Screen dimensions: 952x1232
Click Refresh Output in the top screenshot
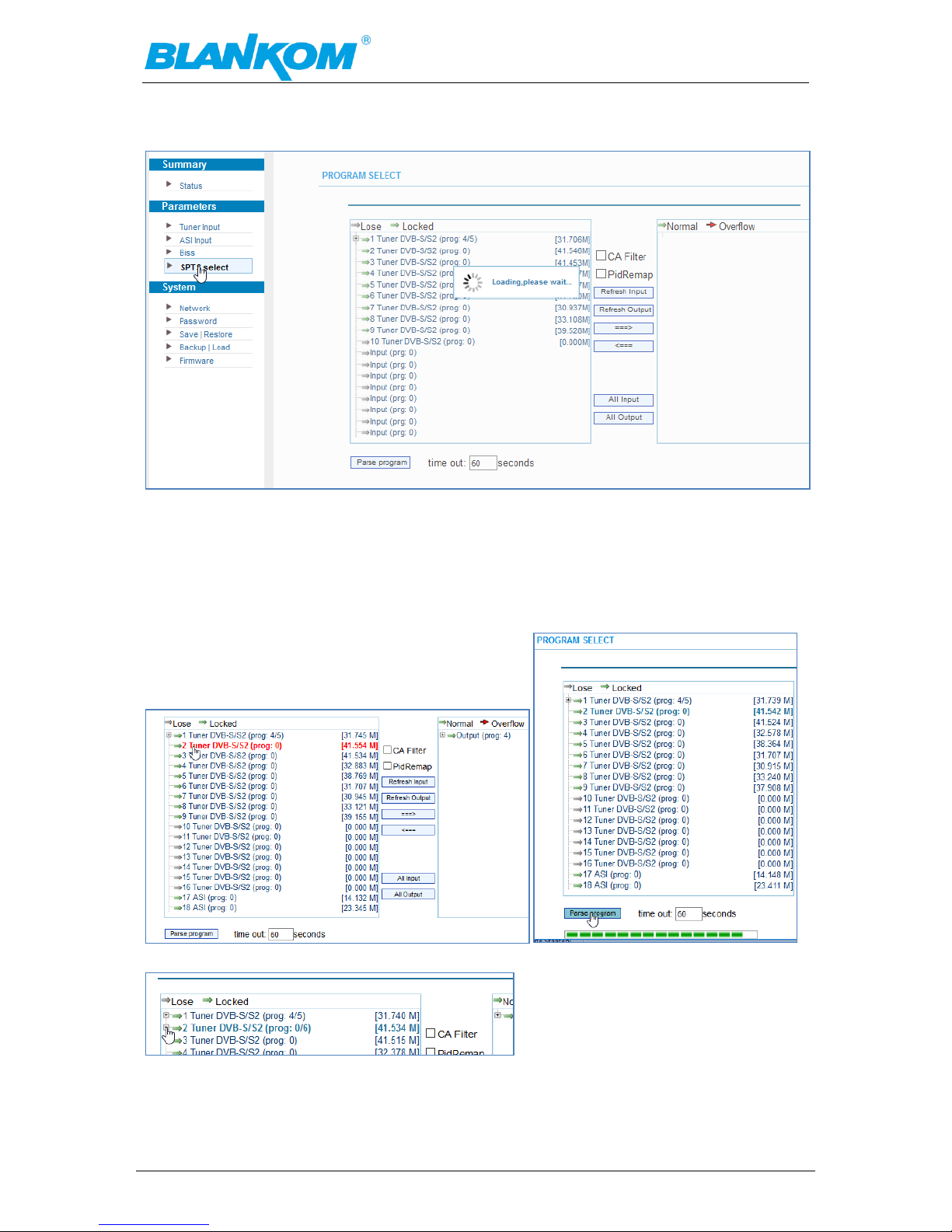pyautogui.click(x=623, y=310)
